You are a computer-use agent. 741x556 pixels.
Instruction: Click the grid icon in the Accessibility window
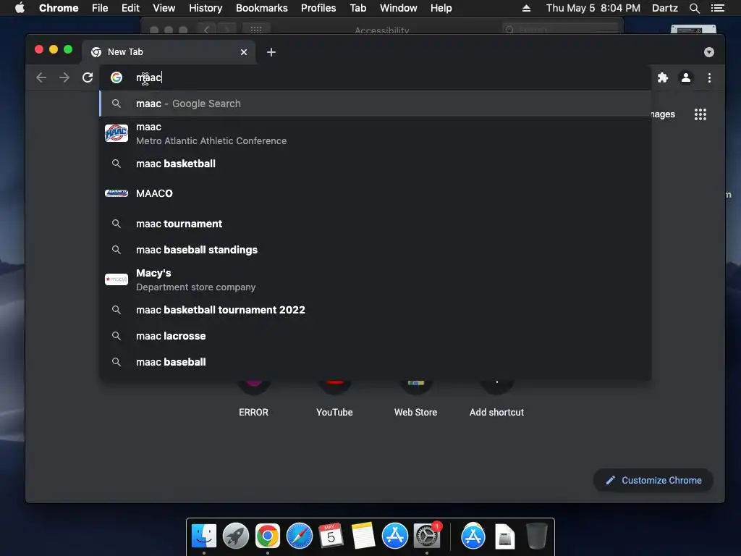pyautogui.click(x=256, y=30)
